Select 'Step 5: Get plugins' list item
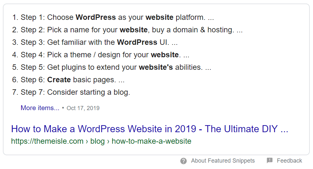The width and height of the screenshot is (313, 169). click(112, 67)
